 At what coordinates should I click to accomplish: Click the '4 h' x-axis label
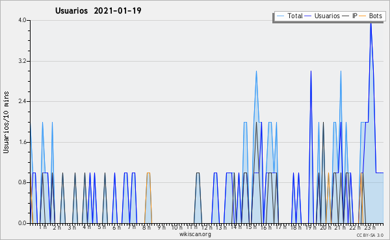(87, 227)
